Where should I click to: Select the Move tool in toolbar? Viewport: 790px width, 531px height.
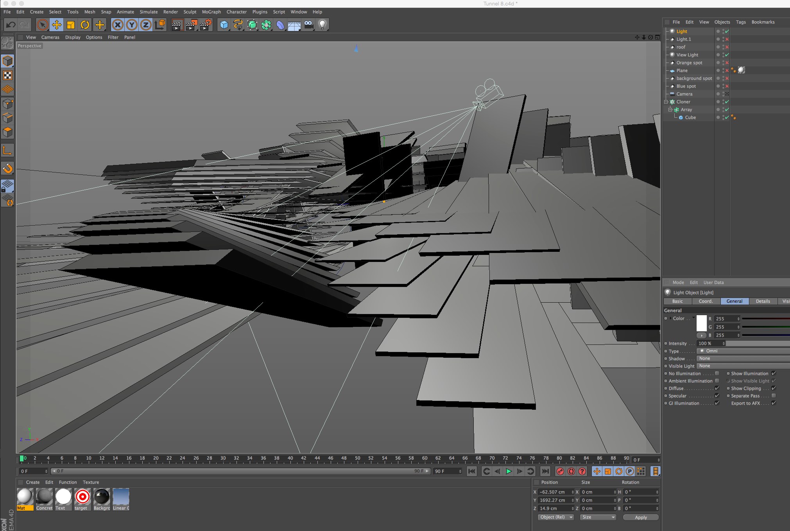[57, 24]
